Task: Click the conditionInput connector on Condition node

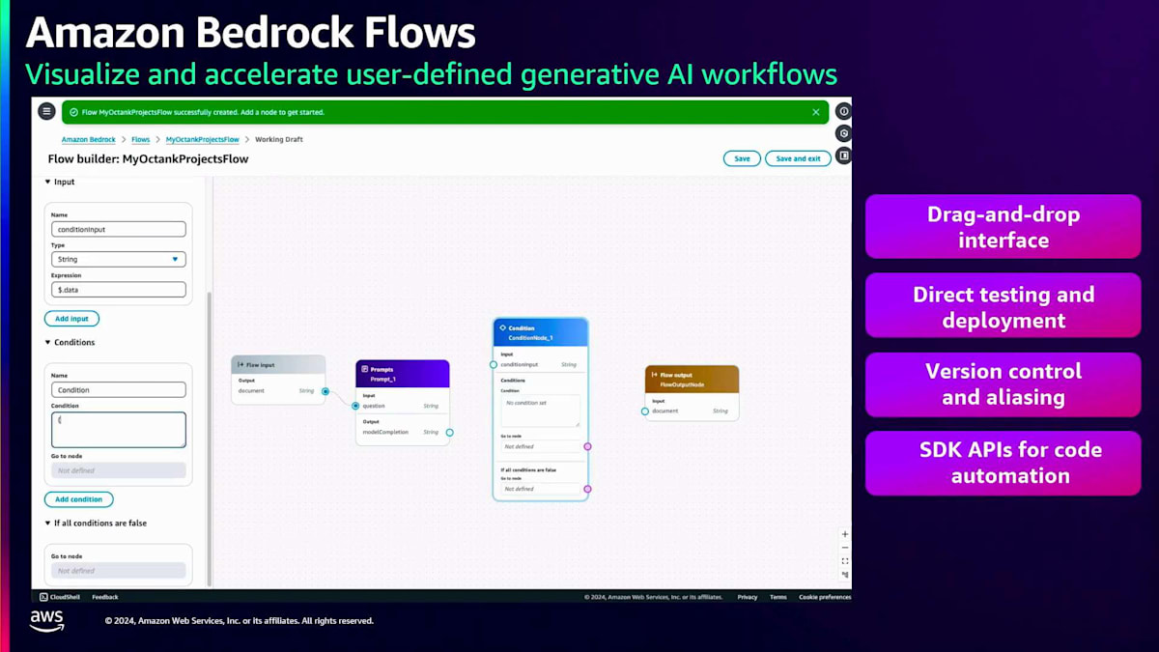Action: click(494, 364)
